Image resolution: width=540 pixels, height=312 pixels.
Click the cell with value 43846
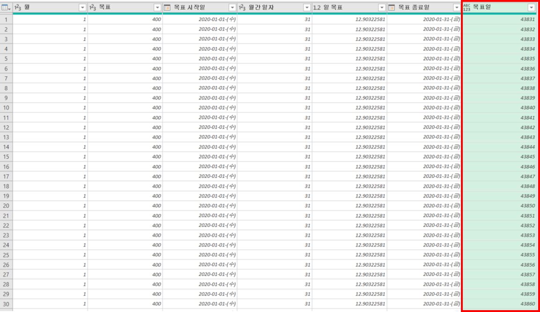coord(499,167)
